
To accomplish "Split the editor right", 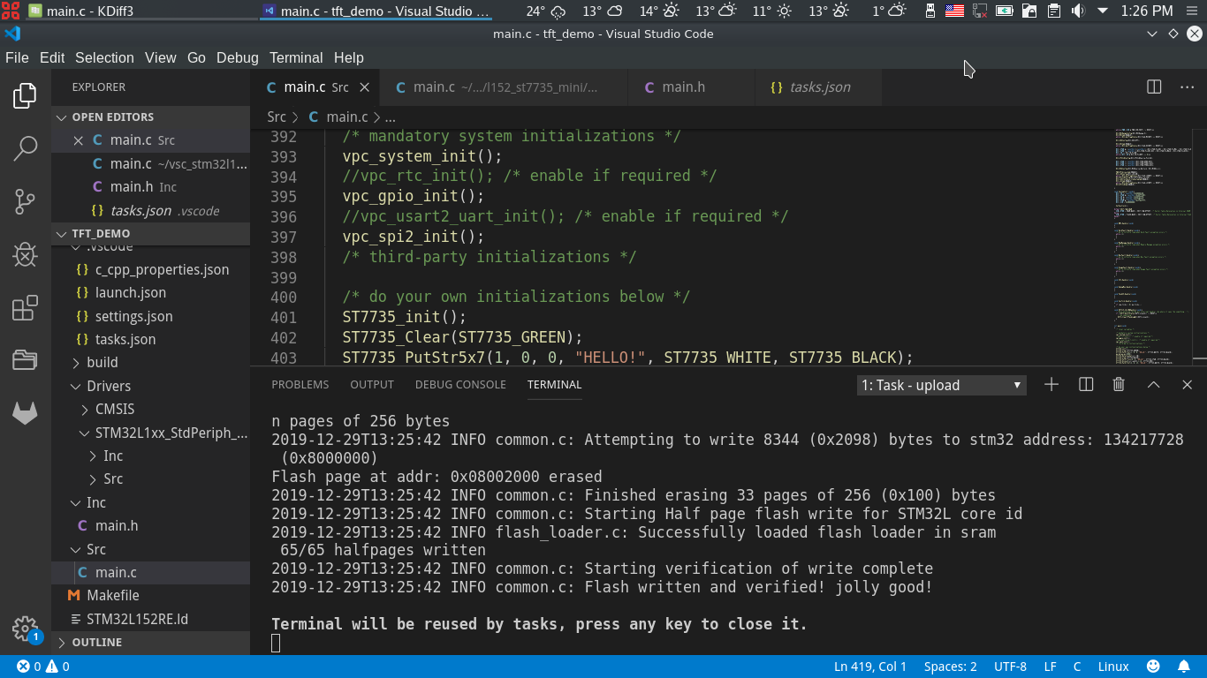I will coord(1154,87).
